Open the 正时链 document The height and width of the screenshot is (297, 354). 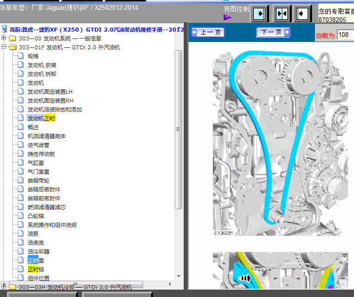click(36, 269)
